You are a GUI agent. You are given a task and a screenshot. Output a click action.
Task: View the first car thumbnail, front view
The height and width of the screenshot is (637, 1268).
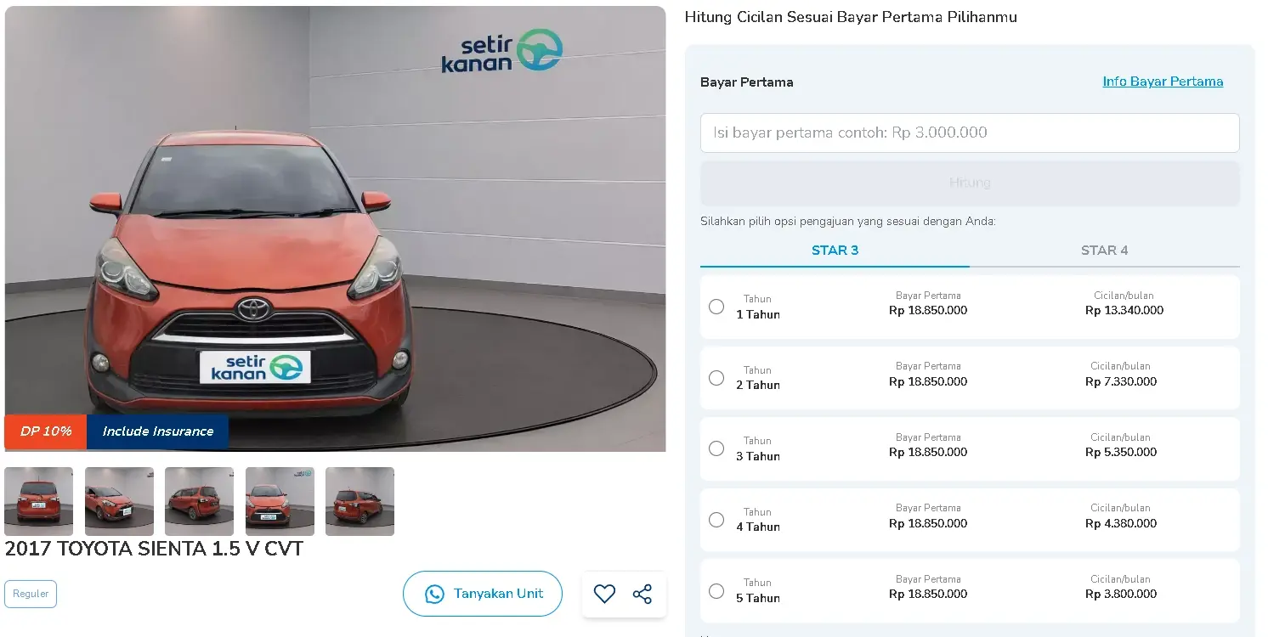[39, 501]
